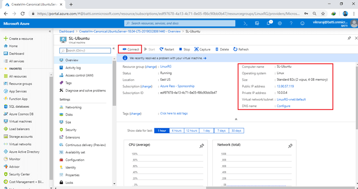Open Load balancers
358x189 pixels.
tap(16, 129)
